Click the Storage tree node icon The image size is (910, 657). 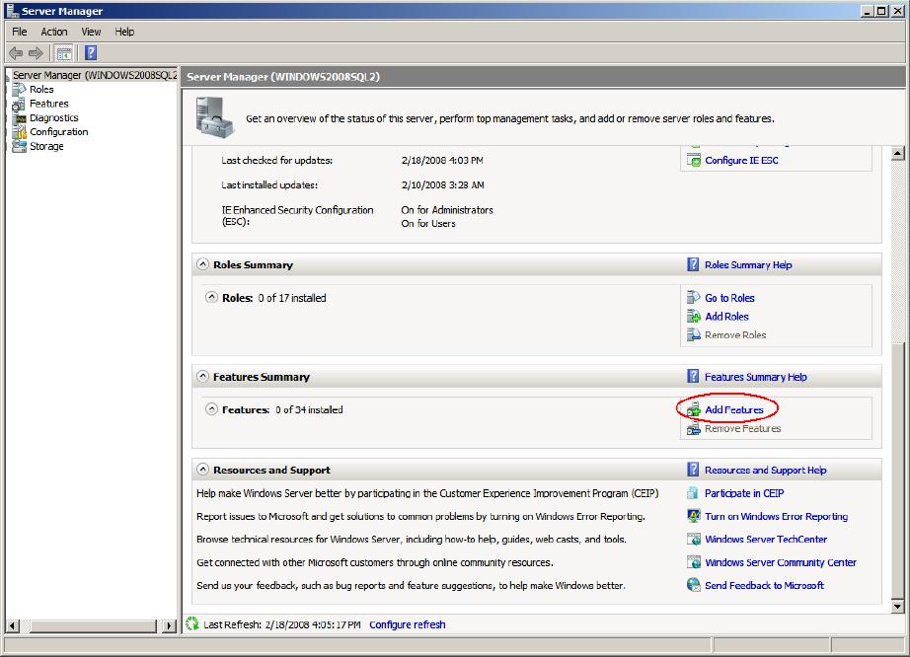[19, 146]
